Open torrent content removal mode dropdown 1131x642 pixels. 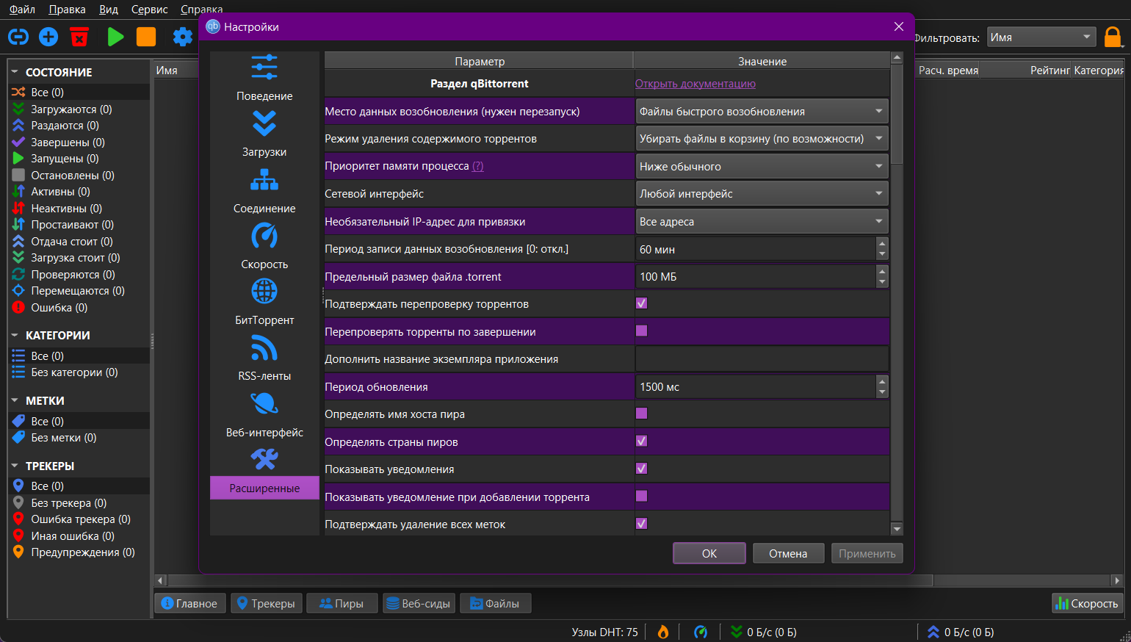[x=762, y=139]
